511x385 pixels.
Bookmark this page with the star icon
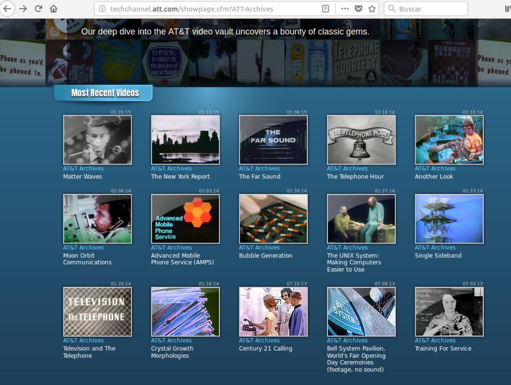pyautogui.click(x=371, y=9)
